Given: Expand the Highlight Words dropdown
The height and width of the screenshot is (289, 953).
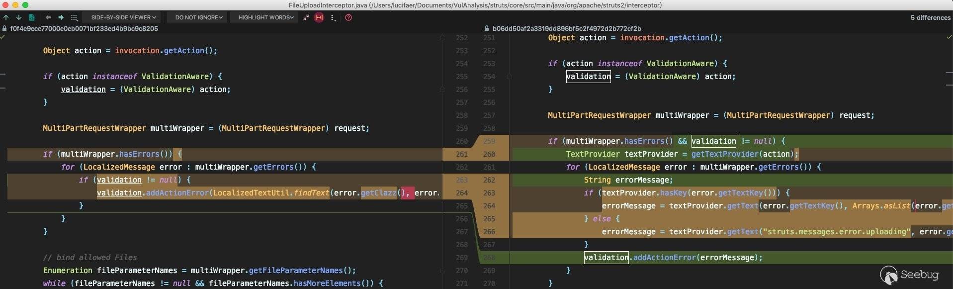Looking at the screenshot, I should click(x=265, y=17).
